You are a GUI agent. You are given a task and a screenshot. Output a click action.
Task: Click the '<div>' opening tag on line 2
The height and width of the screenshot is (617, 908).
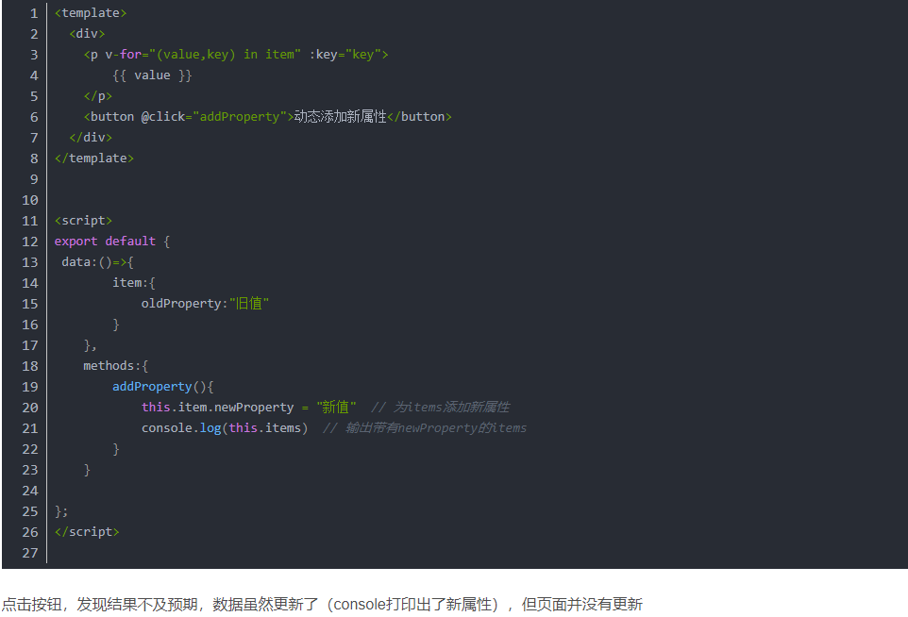click(x=87, y=34)
